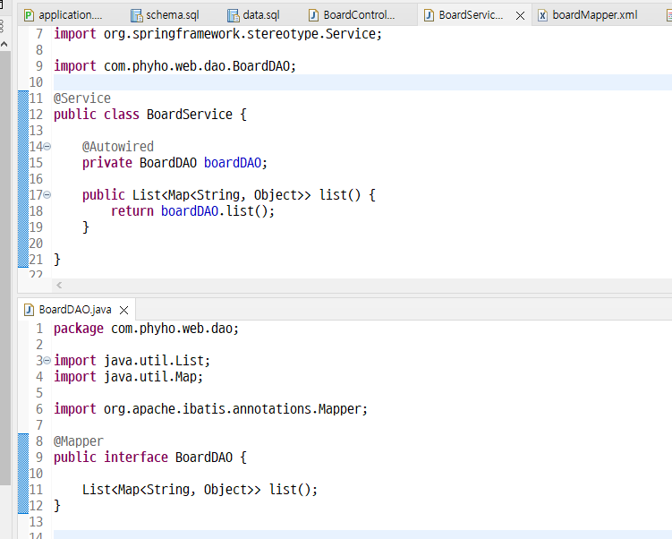Click line number 9 in BoardDAO.java gutter
Image resolution: width=672 pixels, height=539 pixels.
39,458
